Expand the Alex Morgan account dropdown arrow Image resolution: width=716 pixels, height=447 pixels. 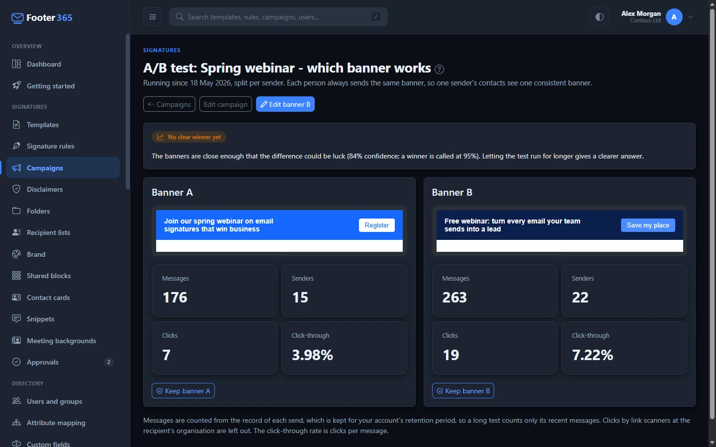pyautogui.click(x=691, y=17)
